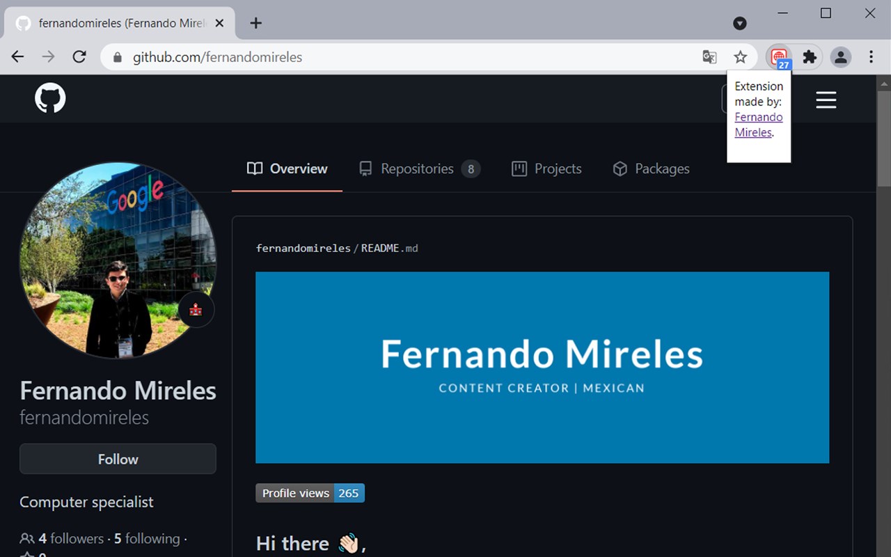Image resolution: width=891 pixels, height=557 pixels.
Task: Click the Fernando Mireles profile name heading
Action: pos(118,391)
